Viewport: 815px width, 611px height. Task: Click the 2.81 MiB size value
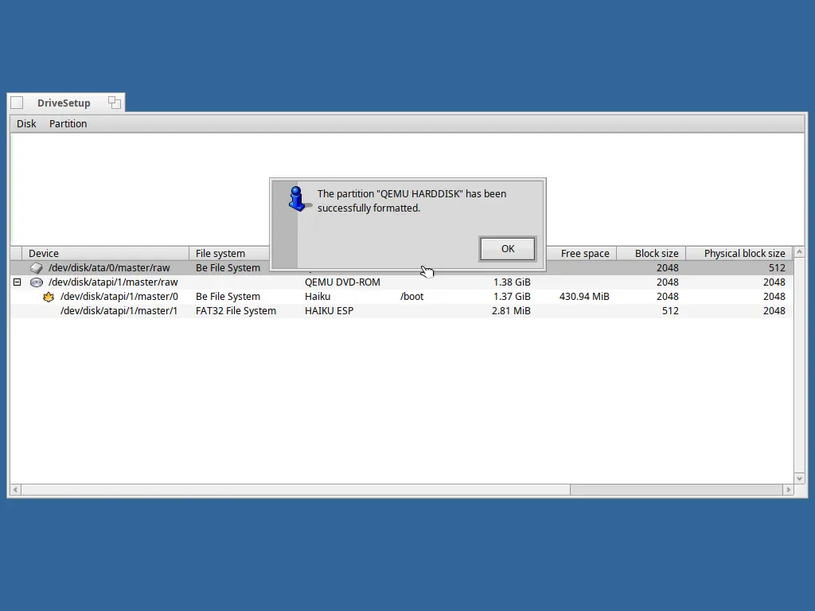[x=512, y=311]
